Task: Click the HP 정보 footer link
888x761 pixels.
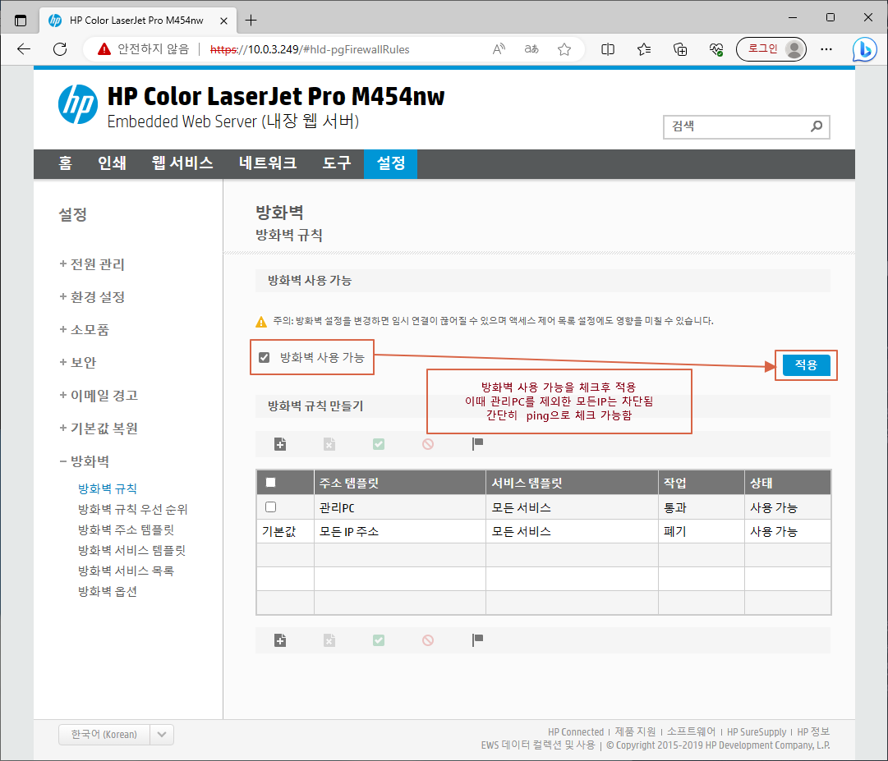Action: pyautogui.click(x=813, y=731)
